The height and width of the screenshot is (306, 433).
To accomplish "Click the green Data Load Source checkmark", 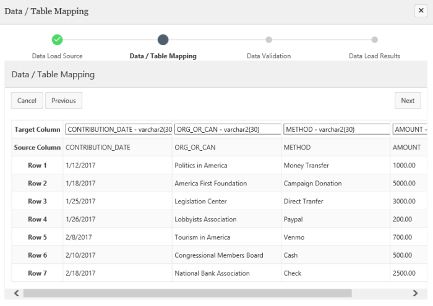I will pyautogui.click(x=57, y=40).
